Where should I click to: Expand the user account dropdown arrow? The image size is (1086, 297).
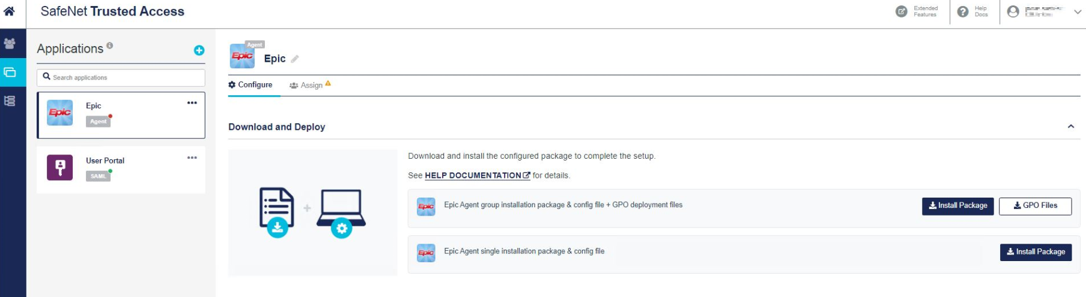(x=1078, y=11)
